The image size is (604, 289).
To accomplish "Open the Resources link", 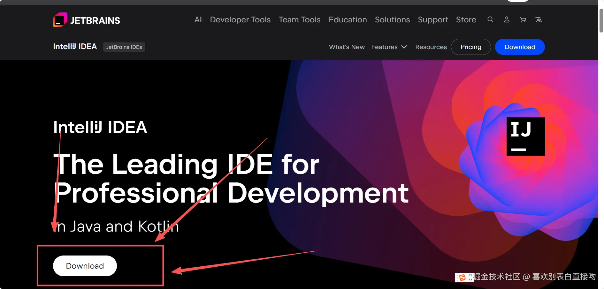I will point(431,47).
